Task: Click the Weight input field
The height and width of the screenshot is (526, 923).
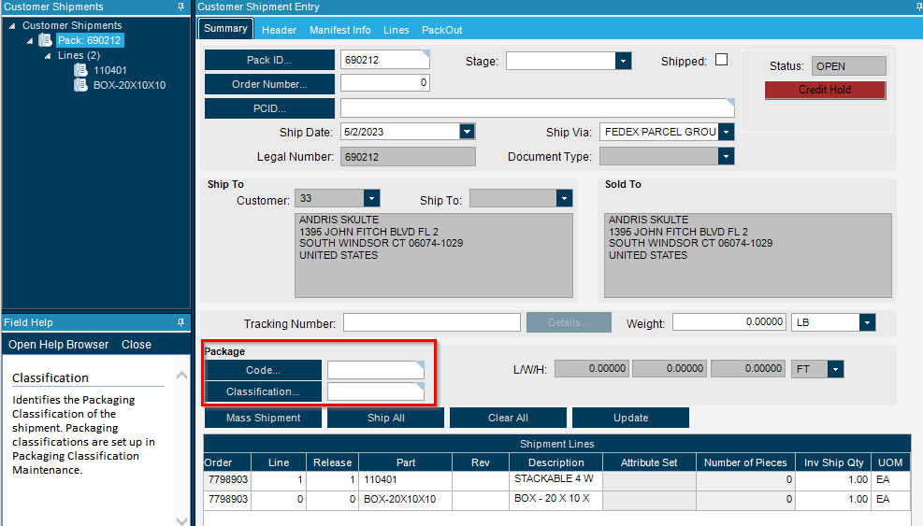Action: pos(729,321)
